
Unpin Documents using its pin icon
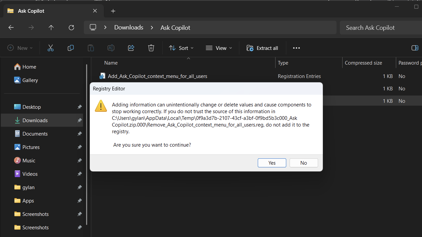(x=79, y=134)
